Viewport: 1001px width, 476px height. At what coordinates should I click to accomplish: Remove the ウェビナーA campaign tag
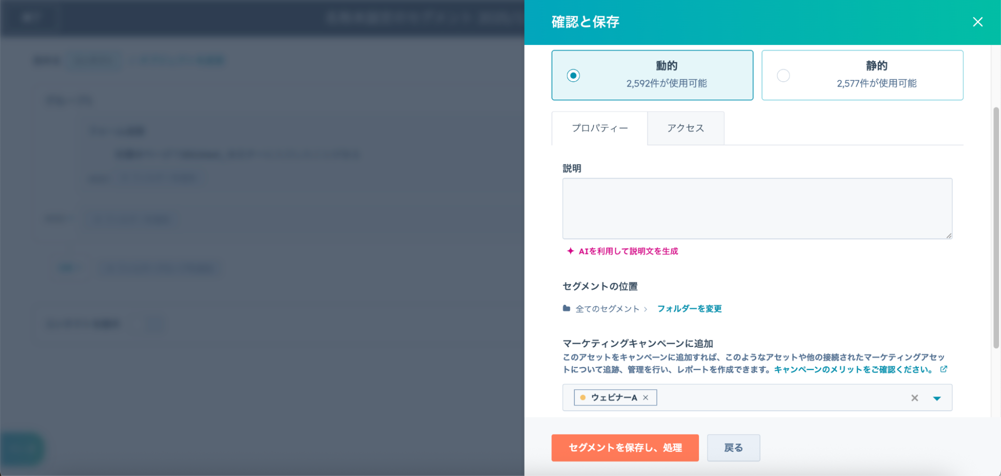645,397
